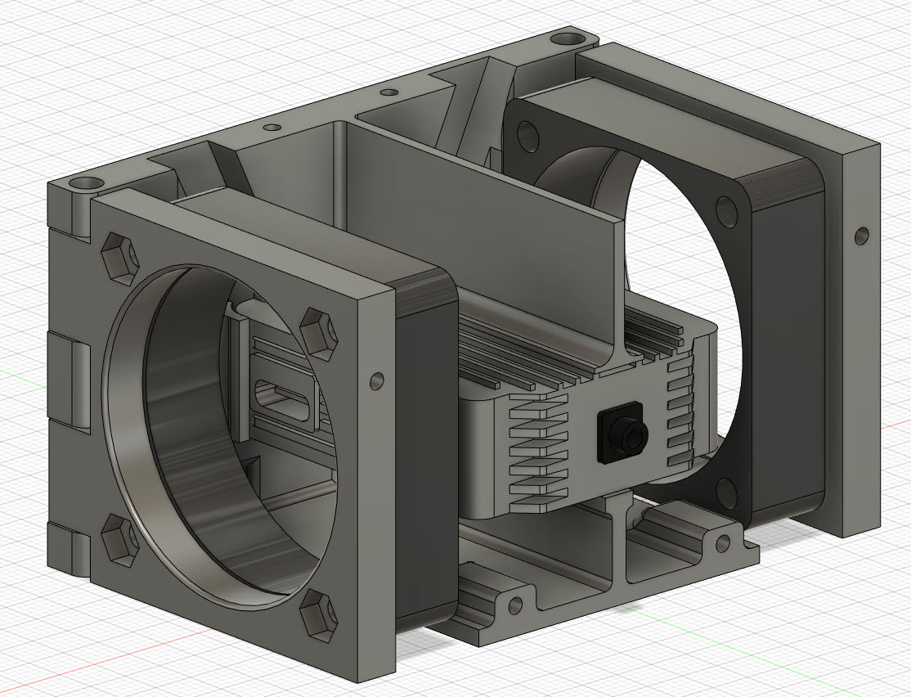This screenshot has width=911, height=697.
Task: Select the rear mounting hole on the base rail foot
Action: tap(723, 543)
